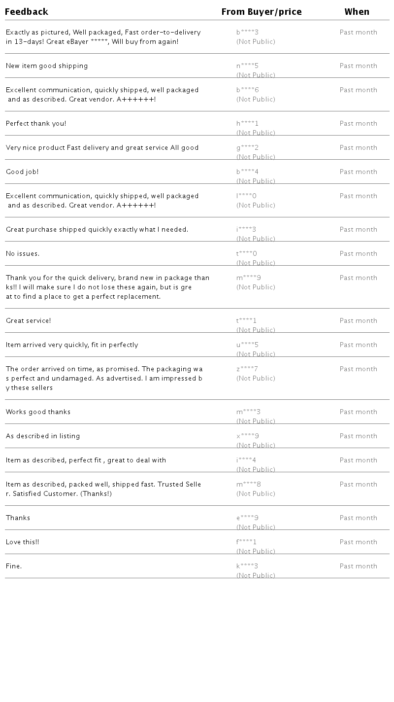Click the "From Buyer/price" column header
The height and width of the screenshot is (702, 394).
click(262, 12)
